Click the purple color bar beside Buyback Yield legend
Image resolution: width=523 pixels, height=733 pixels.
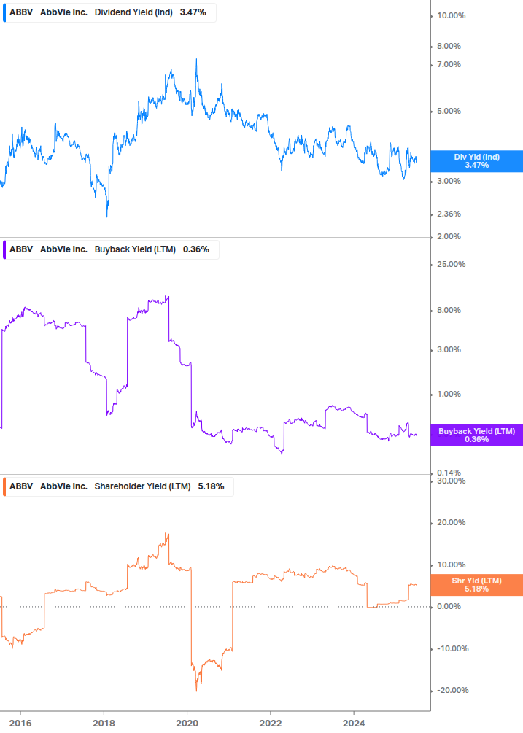4,249
